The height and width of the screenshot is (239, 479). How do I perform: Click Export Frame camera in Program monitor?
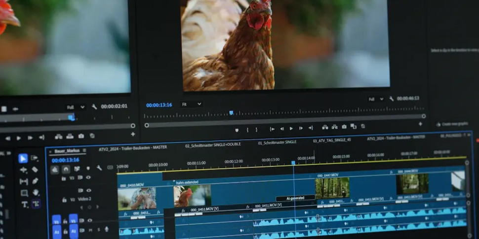[x=344, y=127]
